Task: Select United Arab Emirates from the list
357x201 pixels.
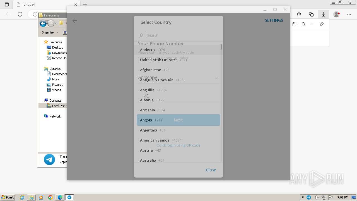Action: [178, 60]
